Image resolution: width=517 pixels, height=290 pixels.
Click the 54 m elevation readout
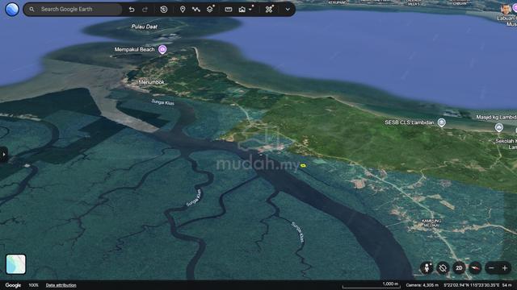[506, 285]
